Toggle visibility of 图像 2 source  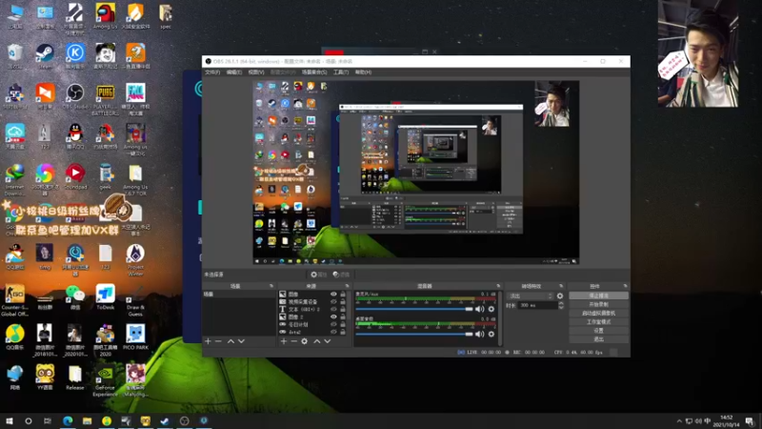click(x=333, y=317)
